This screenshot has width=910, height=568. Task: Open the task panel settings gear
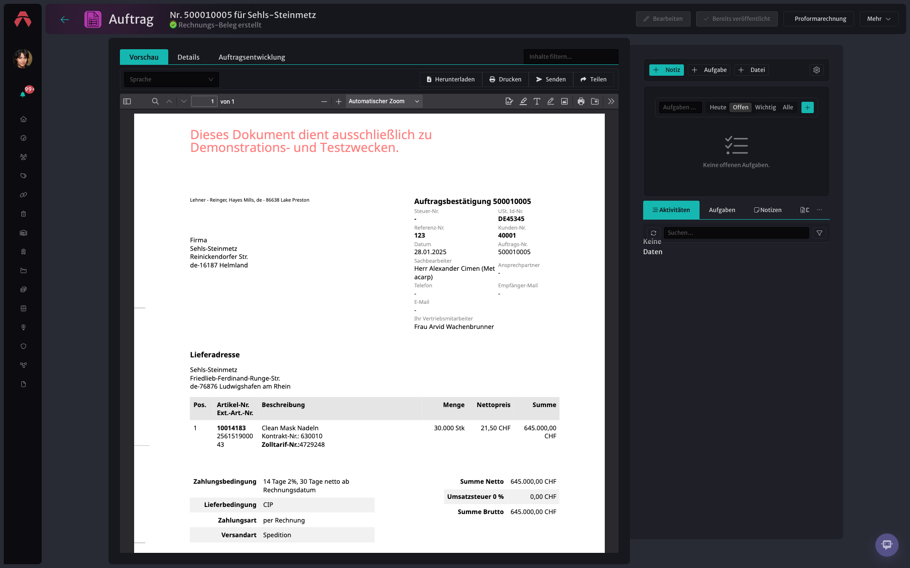pos(817,70)
